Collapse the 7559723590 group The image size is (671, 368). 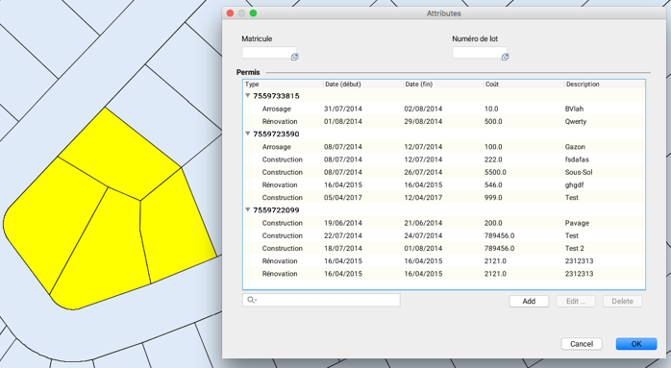247,134
